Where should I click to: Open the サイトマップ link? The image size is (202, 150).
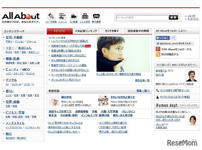coord(193,19)
